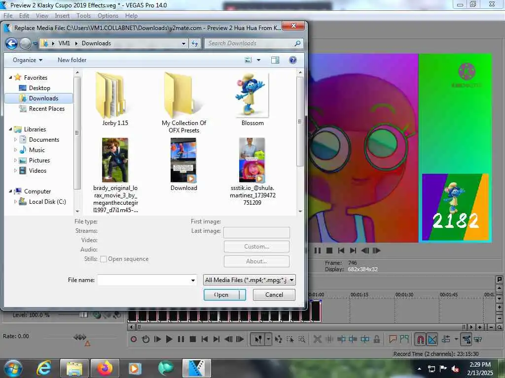
Task: Check the Open sequence checkbox
Action: tap(104, 259)
